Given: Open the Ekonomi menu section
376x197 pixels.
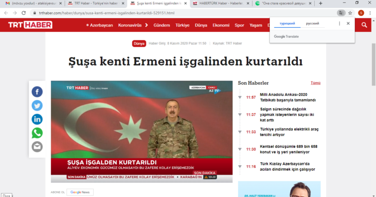Looking at the screenshot, I should pos(221,25).
